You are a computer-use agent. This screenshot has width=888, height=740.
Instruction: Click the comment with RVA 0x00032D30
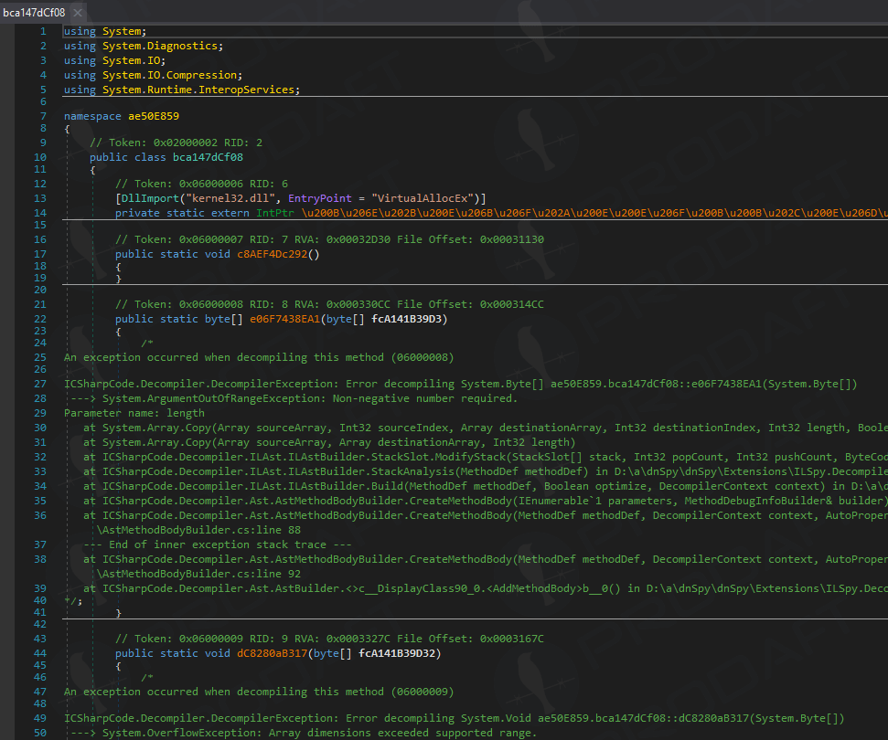tap(329, 239)
